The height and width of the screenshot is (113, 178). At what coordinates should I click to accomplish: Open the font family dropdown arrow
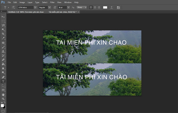tap(35, 7)
